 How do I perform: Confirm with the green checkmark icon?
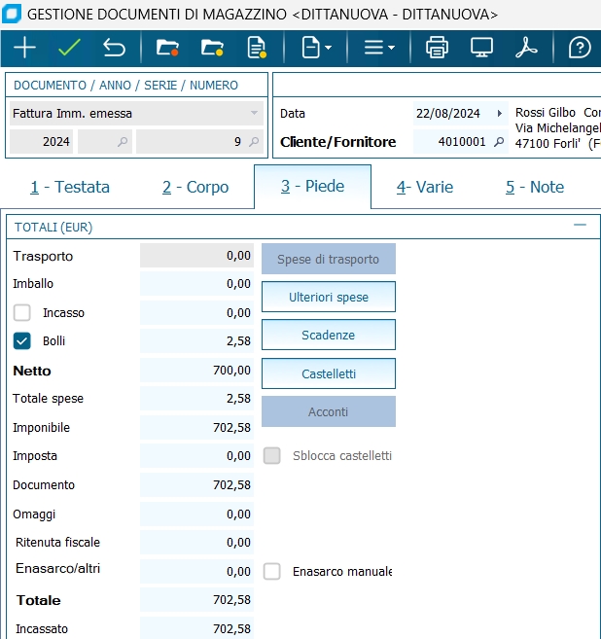[70, 48]
